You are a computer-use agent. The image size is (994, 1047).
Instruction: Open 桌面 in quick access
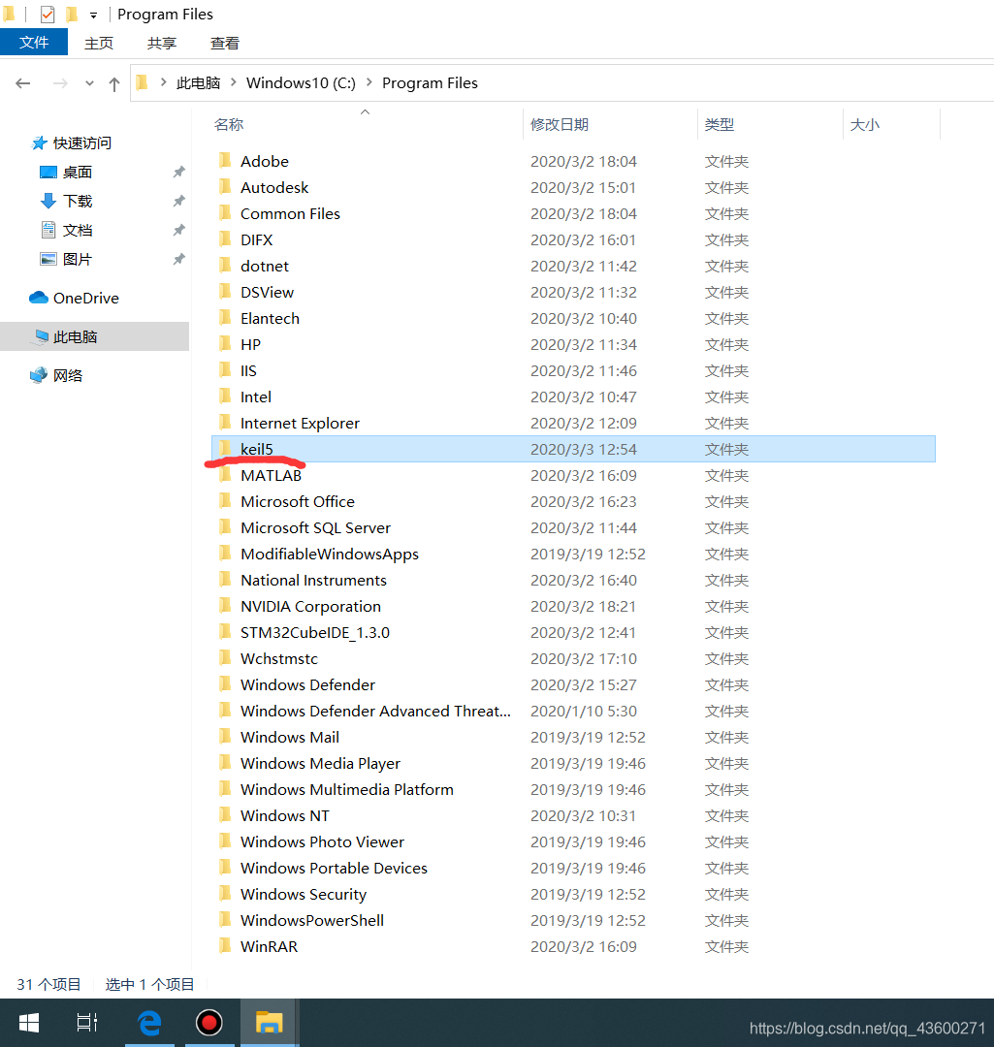click(x=78, y=173)
